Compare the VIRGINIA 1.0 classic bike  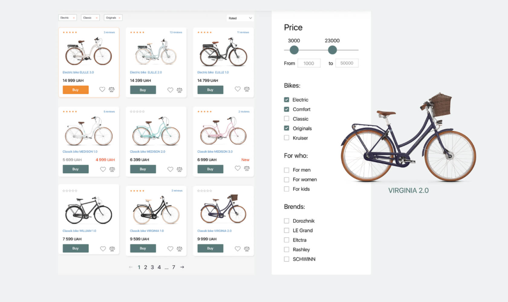click(x=180, y=249)
